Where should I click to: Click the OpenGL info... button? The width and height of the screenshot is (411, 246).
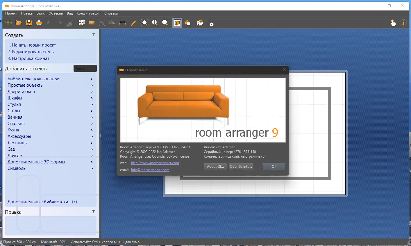pos(241,167)
